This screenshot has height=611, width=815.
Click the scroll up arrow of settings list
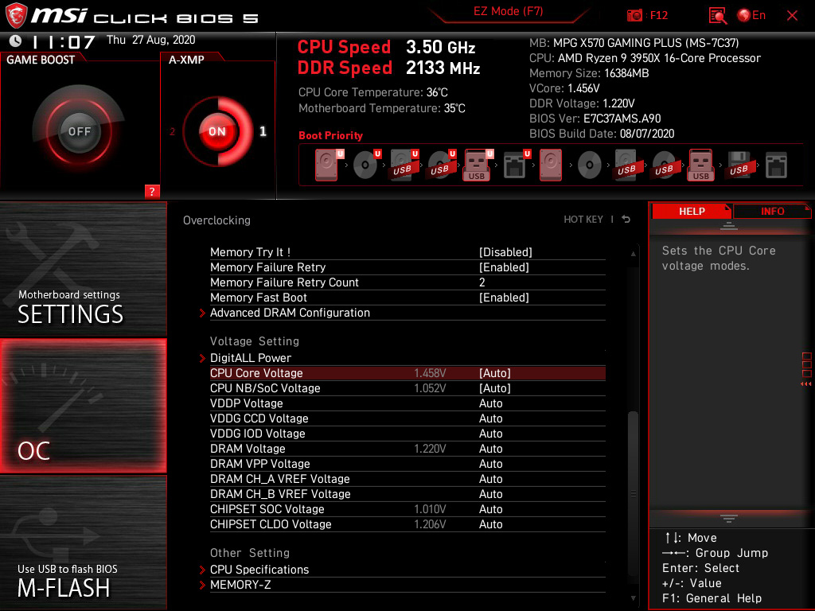[x=633, y=254]
